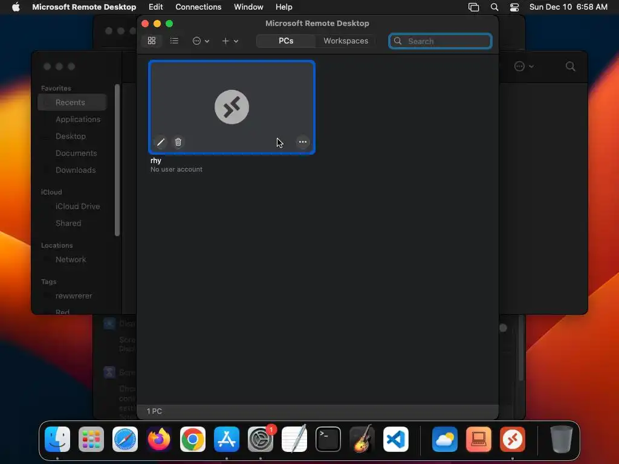The image size is (619, 464).
Task: Select Downloads in Finder sidebar
Action: point(76,170)
